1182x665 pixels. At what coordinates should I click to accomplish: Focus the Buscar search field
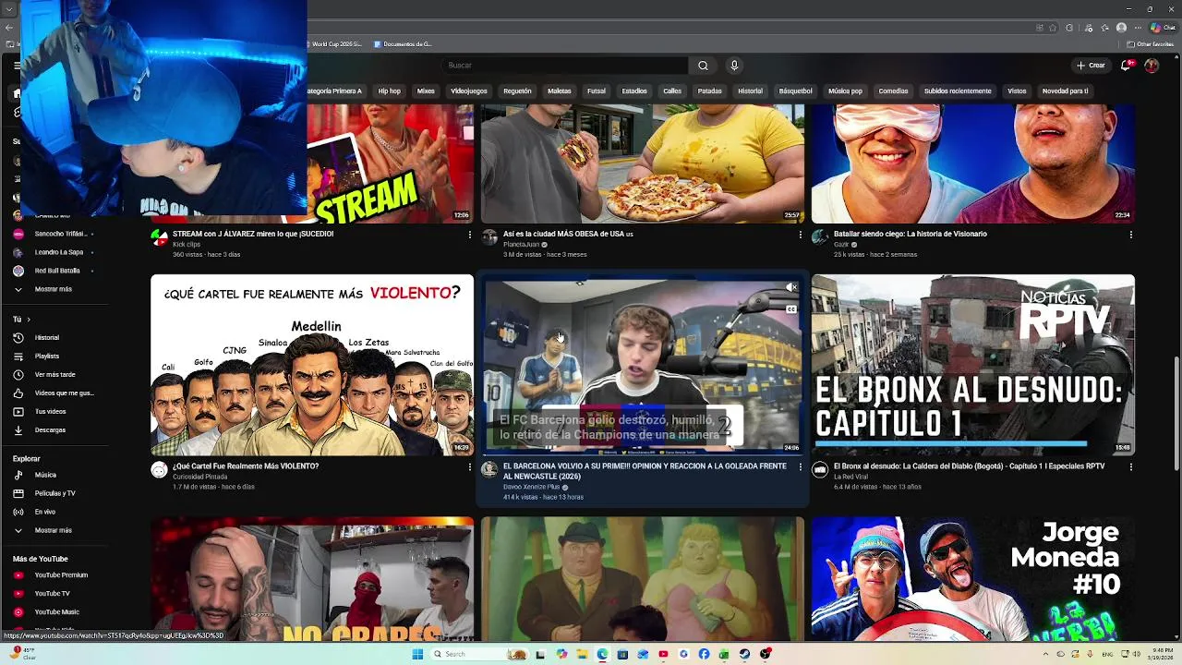click(565, 66)
